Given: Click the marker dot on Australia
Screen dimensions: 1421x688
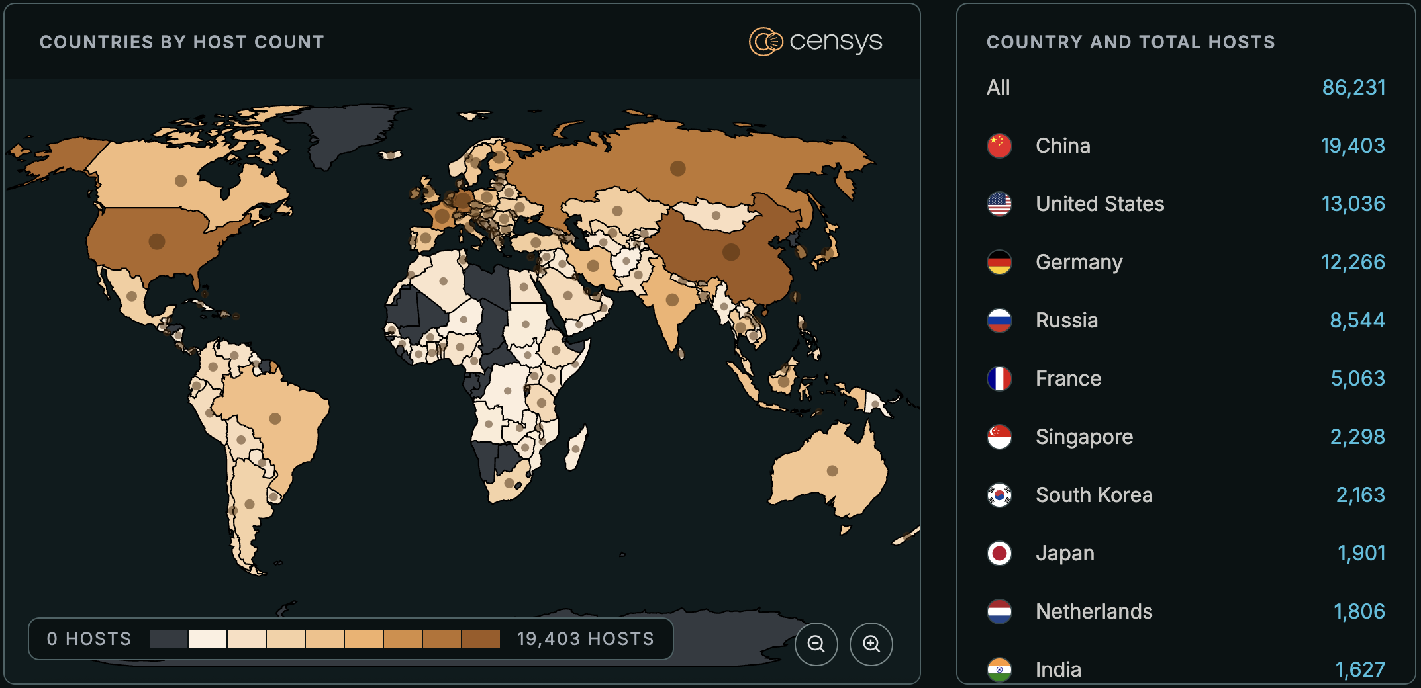Looking at the screenshot, I should point(832,471).
